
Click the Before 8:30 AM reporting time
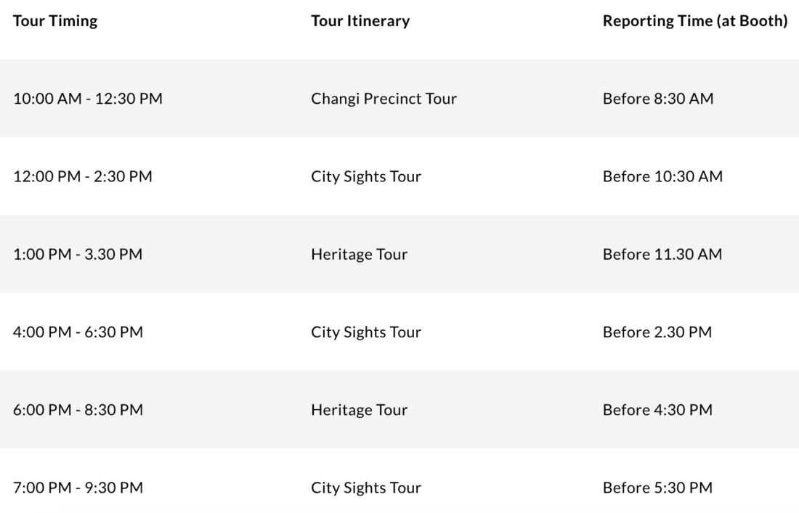point(657,99)
